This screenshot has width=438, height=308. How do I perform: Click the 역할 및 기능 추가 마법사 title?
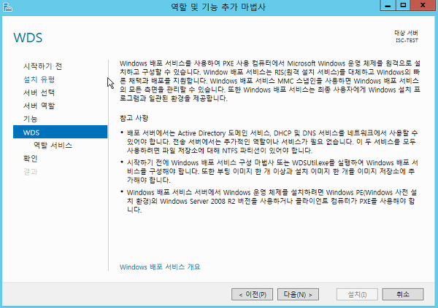(218, 7)
